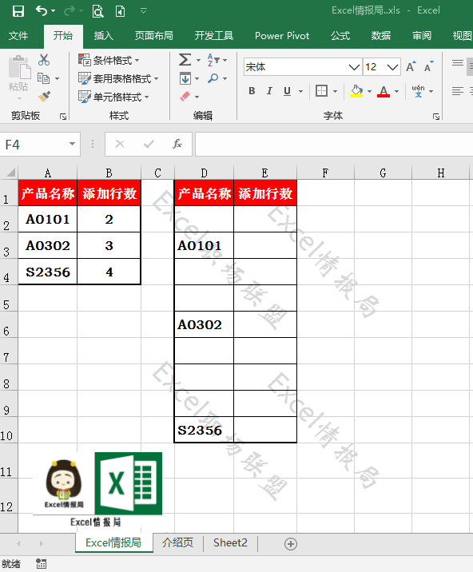Open the font name dropdown showing 宋体
This screenshot has height=572, width=473.
(354, 67)
